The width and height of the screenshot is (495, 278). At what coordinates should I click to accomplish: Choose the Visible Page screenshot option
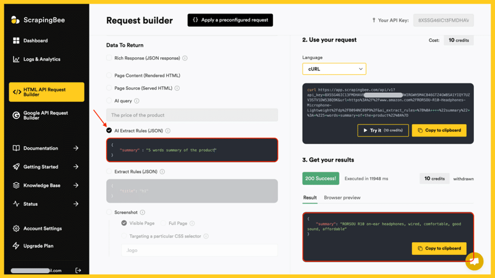pos(124,223)
